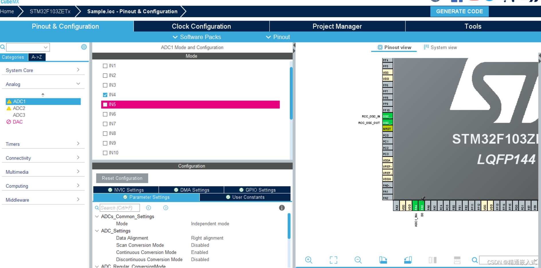This screenshot has width=541, height=268.
Task: Enable the IN1 channel checkbox
Action: (105, 66)
